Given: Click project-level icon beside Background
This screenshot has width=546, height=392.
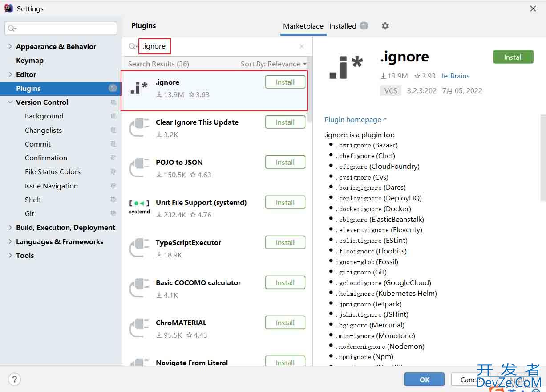Looking at the screenshot, I should pyautogui.click(x=113, y=116).
